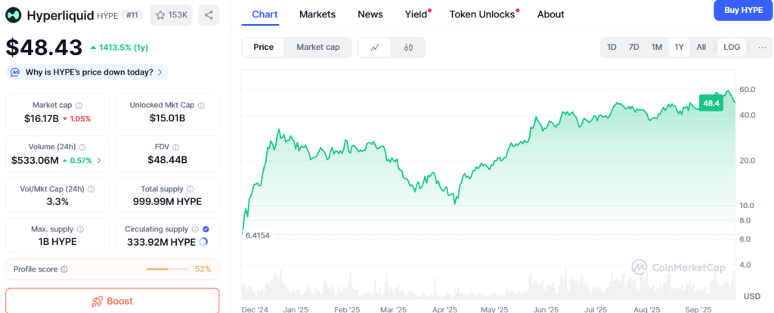Viewport: 774px width, 313px height.
Task: Click the Profile score progress bar
Action: (169, 269)
